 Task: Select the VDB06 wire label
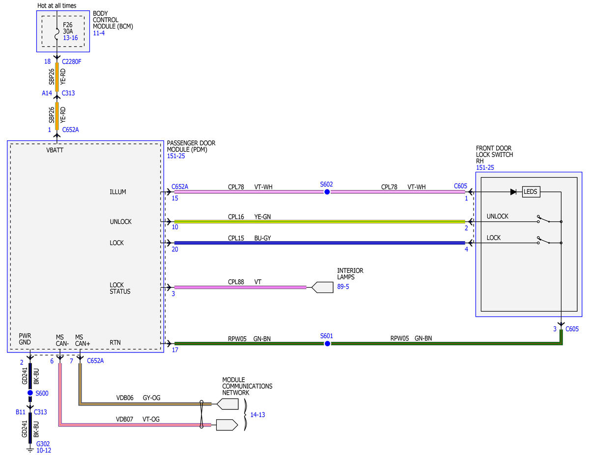(125, 398)
